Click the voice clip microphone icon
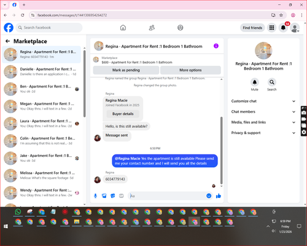 click(95, 196)
